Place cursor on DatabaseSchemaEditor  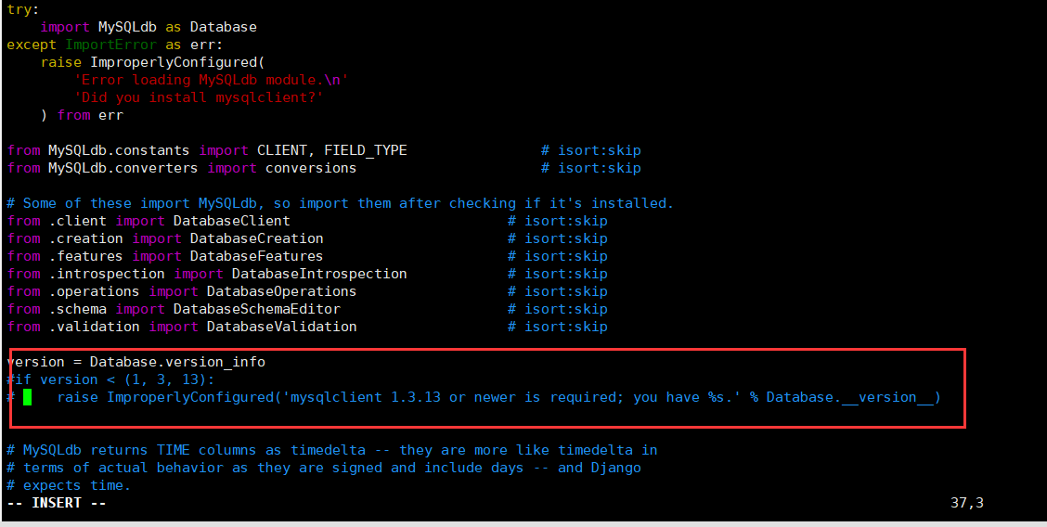pos(256,309)
